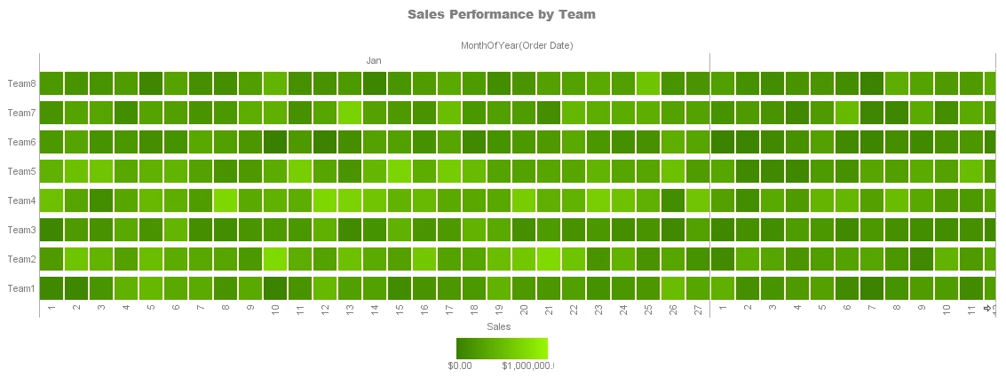Select the Jan month header
This screenshot has width=1006, height=377.
tap(374, 60)
